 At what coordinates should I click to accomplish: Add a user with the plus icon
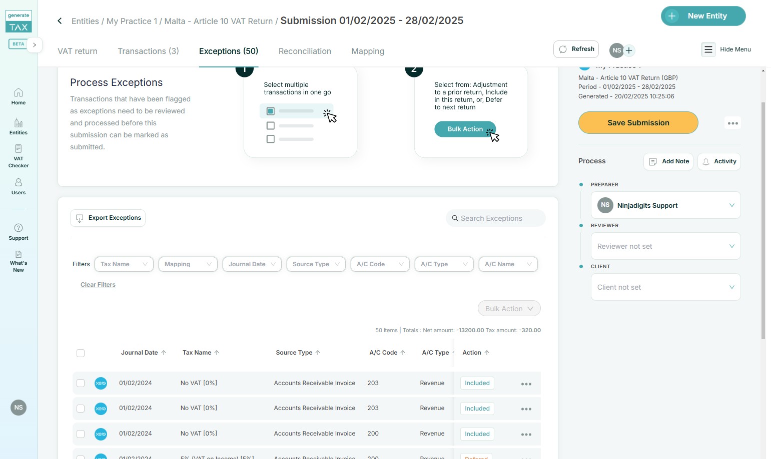629,50
